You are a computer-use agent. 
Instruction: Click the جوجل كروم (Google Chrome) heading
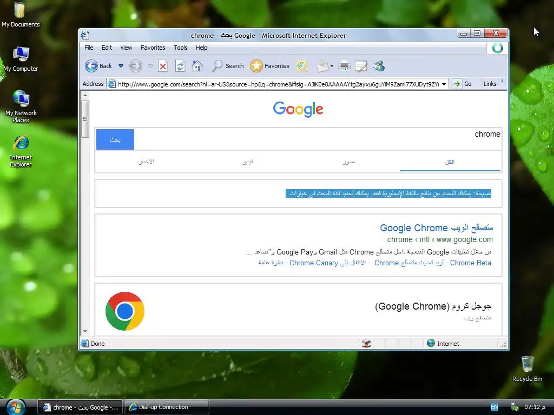click(433, 306)
